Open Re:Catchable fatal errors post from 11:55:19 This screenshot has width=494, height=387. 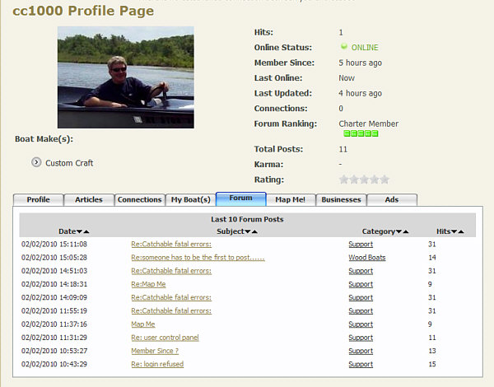171,311
